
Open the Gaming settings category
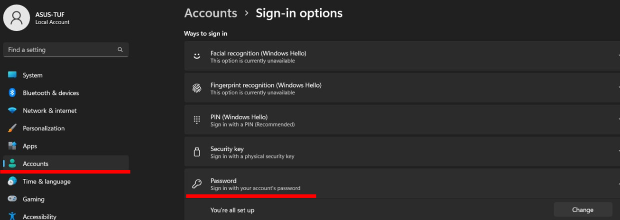[33, 199]
